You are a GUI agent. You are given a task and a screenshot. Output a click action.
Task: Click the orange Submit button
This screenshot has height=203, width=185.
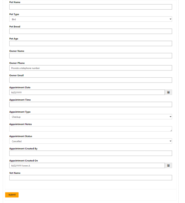(12, 195)
